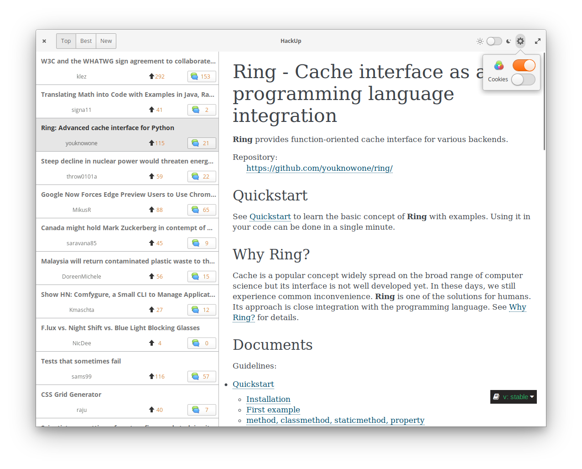Toggle the light/dark theme switch
The width and height of the screenshot is (582, 469).
(x=494, y=41)
